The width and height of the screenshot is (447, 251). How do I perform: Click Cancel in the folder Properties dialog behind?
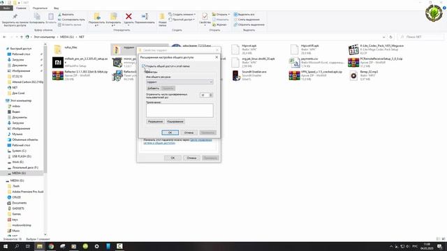[x=191, y=158]
